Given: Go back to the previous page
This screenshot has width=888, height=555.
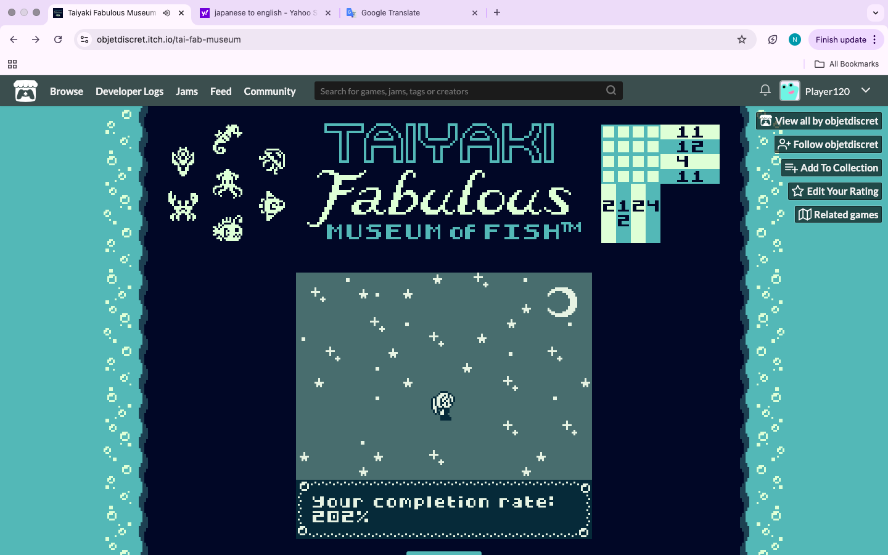Looking at the screenshot, I should click(14, 39).
